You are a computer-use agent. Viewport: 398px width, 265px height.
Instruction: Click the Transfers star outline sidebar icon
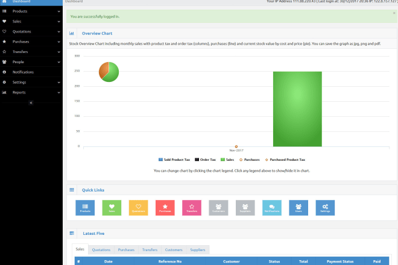(4, 52)
